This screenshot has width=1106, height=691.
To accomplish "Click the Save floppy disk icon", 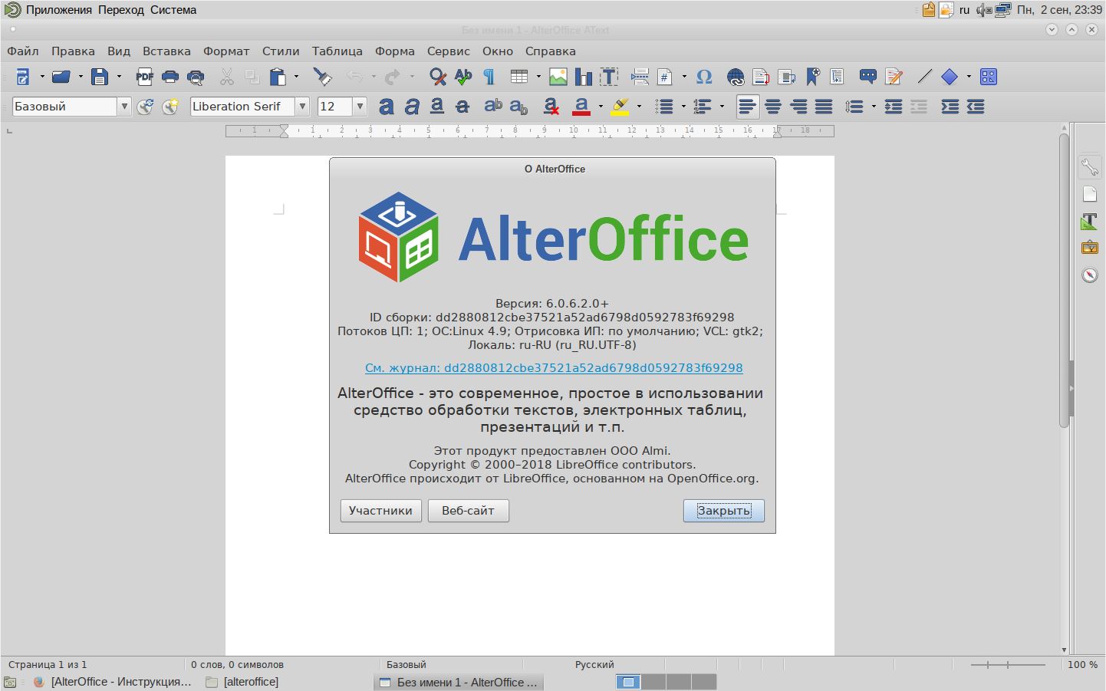I will 100,77.
